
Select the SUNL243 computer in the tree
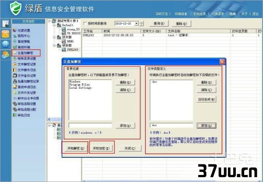[x=70, y=50]
